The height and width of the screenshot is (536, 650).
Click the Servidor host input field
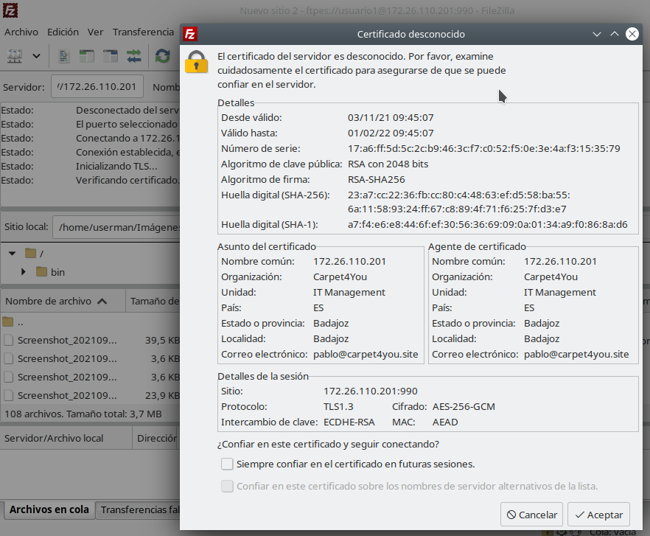tap(97, 86)
